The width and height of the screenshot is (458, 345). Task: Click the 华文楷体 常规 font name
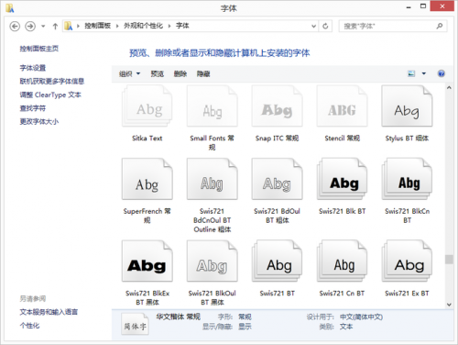click(x=179, y=317)
